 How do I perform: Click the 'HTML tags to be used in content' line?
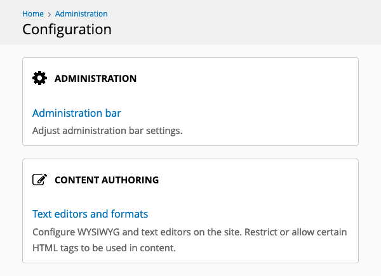click(104, 248)
